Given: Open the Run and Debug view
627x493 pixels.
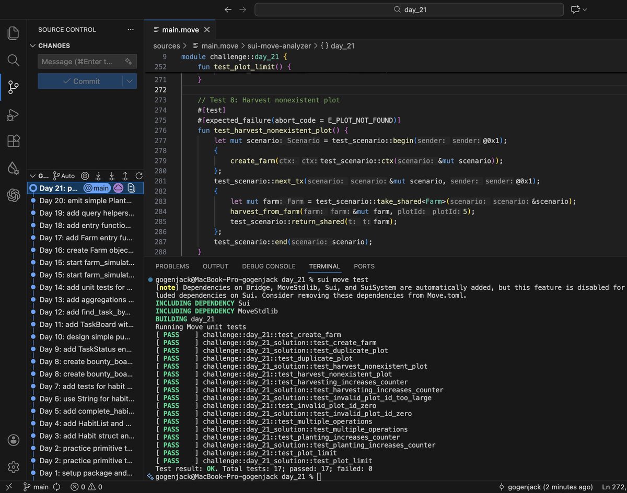Looking at the screenshot, I should tap(14, 114).
